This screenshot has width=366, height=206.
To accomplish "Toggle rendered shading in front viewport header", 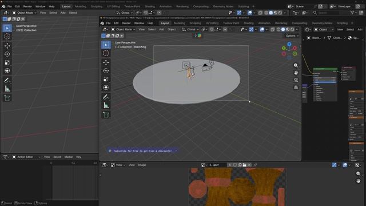I will (x=292, y=29).
